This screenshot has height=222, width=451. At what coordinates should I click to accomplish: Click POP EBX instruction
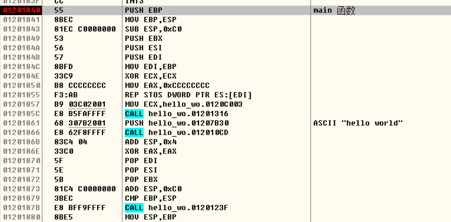(141, 180)
